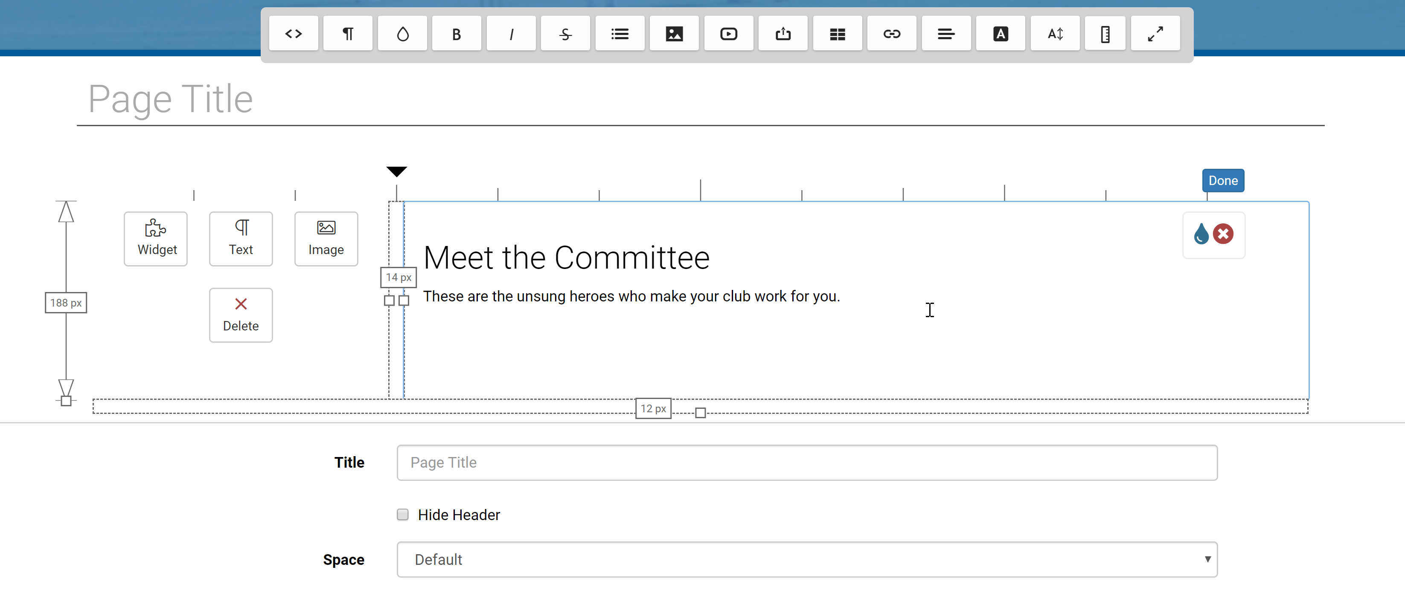Check the Hide Header checkbox
Screen dimensions: 1405x590
(402, 515)
